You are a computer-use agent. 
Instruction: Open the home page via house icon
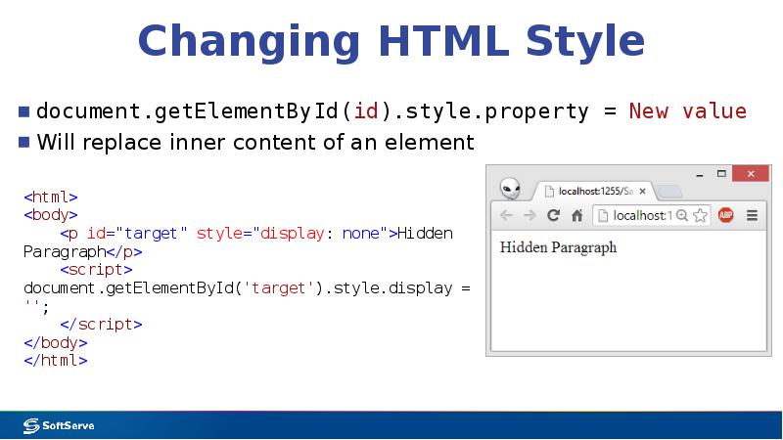point(576,215)
